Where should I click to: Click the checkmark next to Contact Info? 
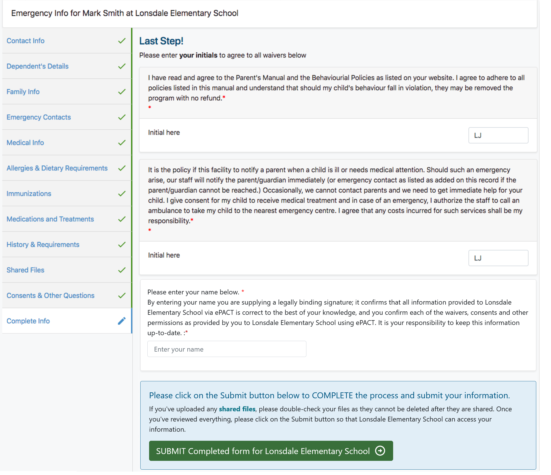[122, 41]
